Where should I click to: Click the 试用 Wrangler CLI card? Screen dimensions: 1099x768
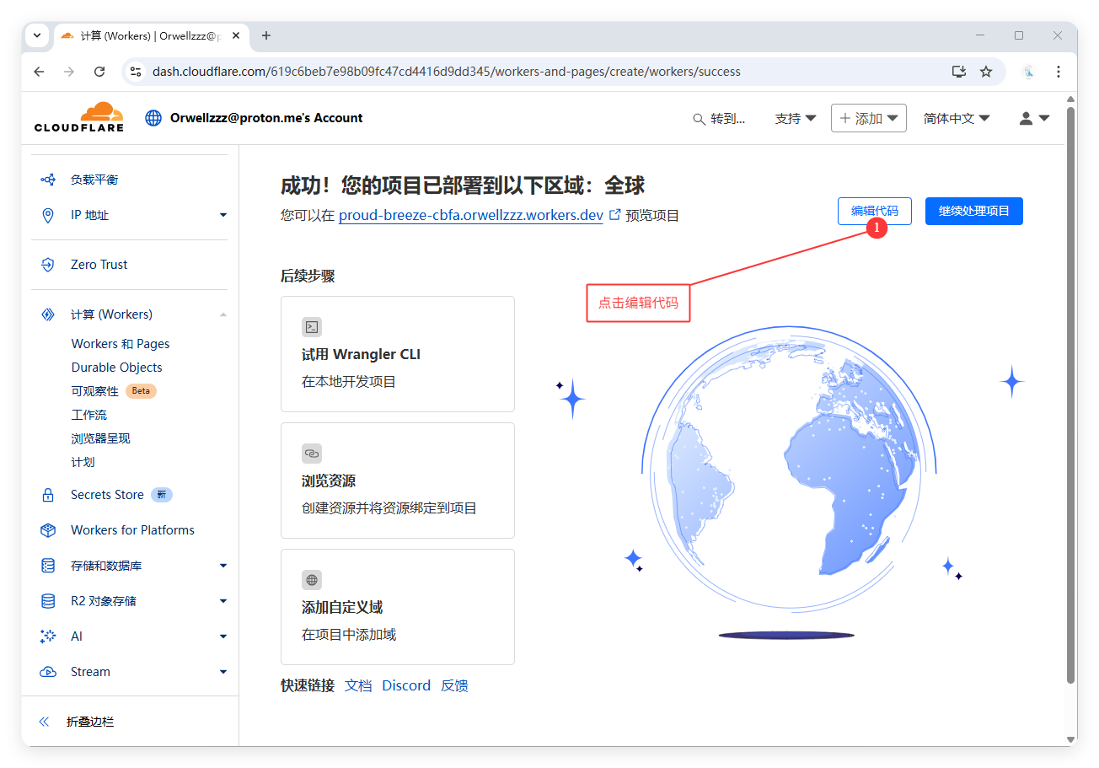[x=397, y=354]
